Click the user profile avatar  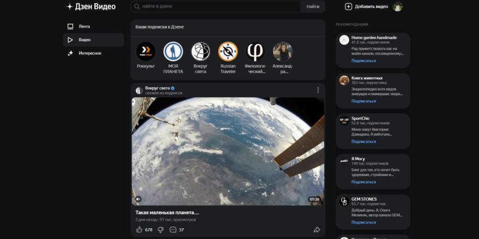tap(398, 7)
